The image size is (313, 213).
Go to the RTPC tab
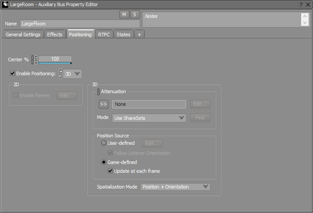point(104,35)
